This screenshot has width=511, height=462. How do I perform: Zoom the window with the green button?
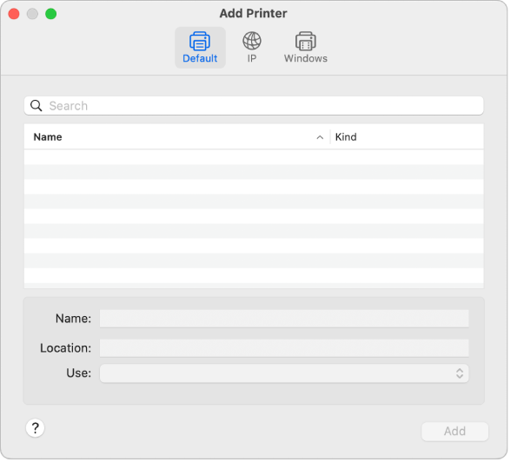[51, 14]
